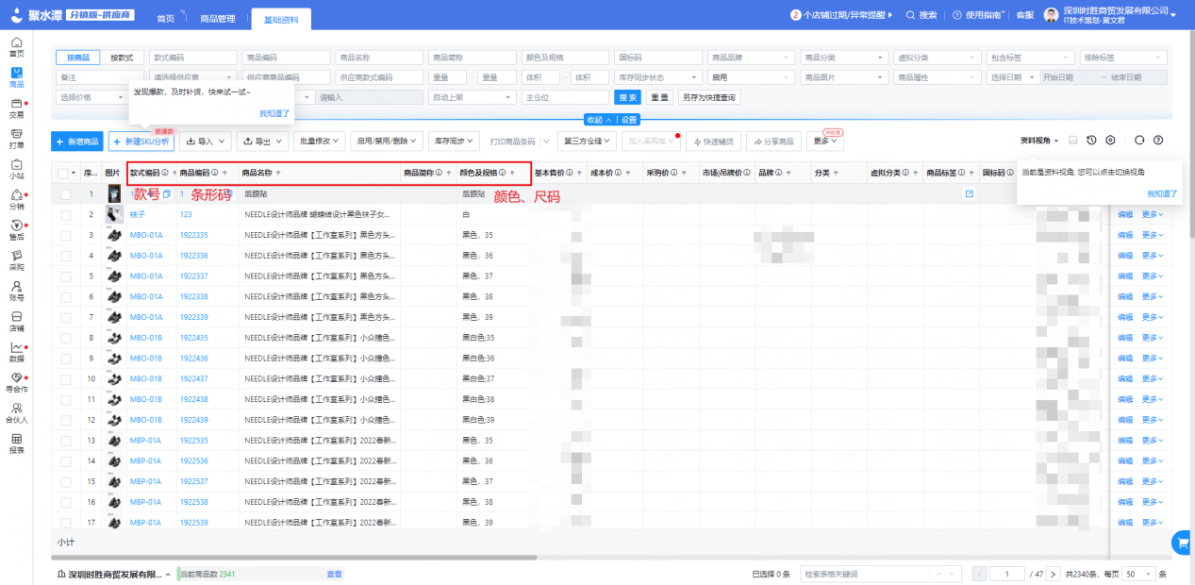The height and width of the screenshot is (585, 1195).
Task: Open the 商品品牌 filter dropdown
Action: pos(750,58)
